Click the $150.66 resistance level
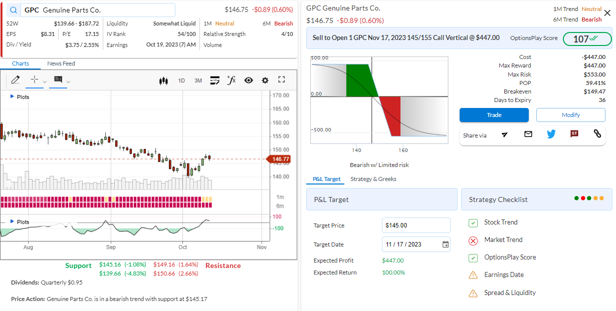This screenshot has width=616, height=311. click(x=164, y=273)
